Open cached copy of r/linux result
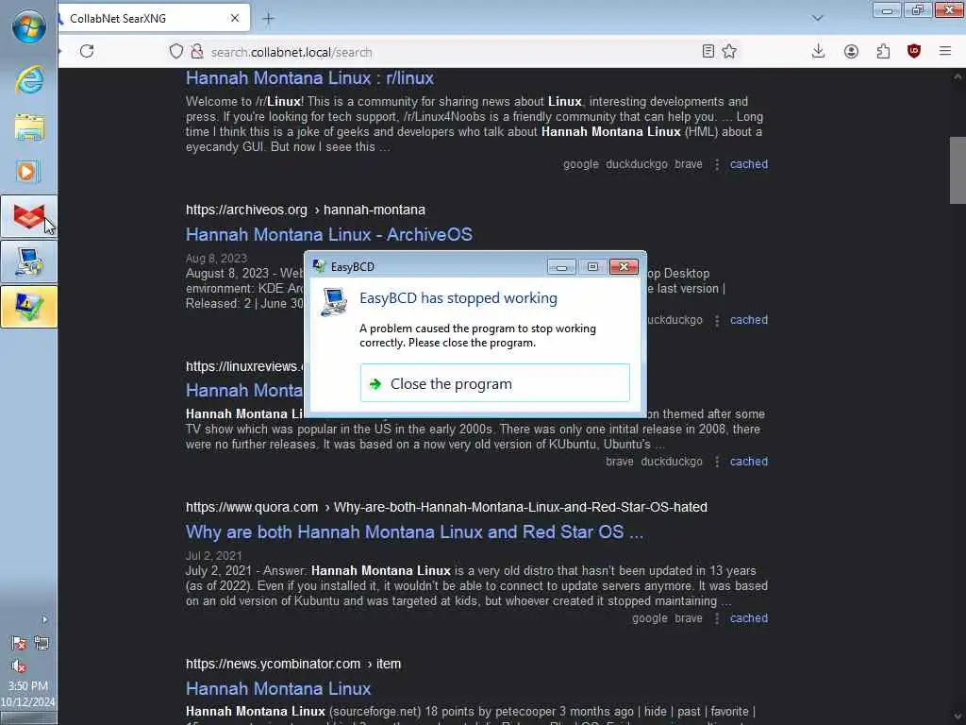The image size is (966, 725). (x=748, y=164)
